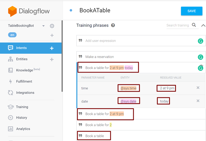The width and height of the screenshot is (206, 141).
Task: Remove the time parameter row
Action: [x=198, y=88]
